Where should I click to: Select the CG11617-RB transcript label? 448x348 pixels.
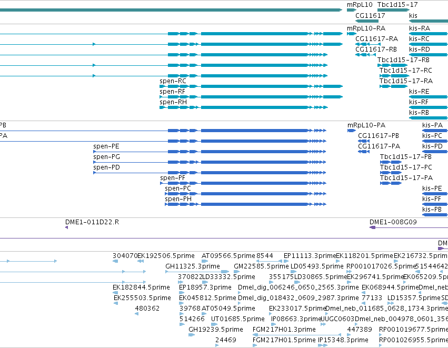[x=376, y=49]
